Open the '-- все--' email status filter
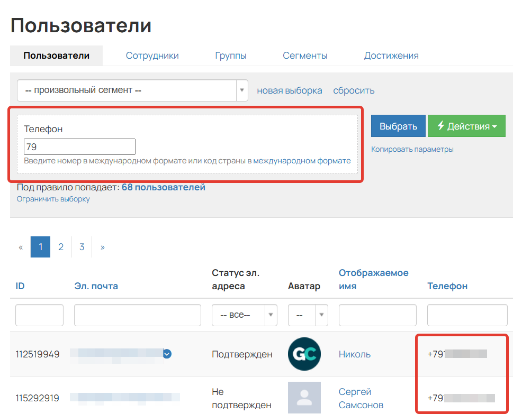513x414 pixels. (241, 315)
